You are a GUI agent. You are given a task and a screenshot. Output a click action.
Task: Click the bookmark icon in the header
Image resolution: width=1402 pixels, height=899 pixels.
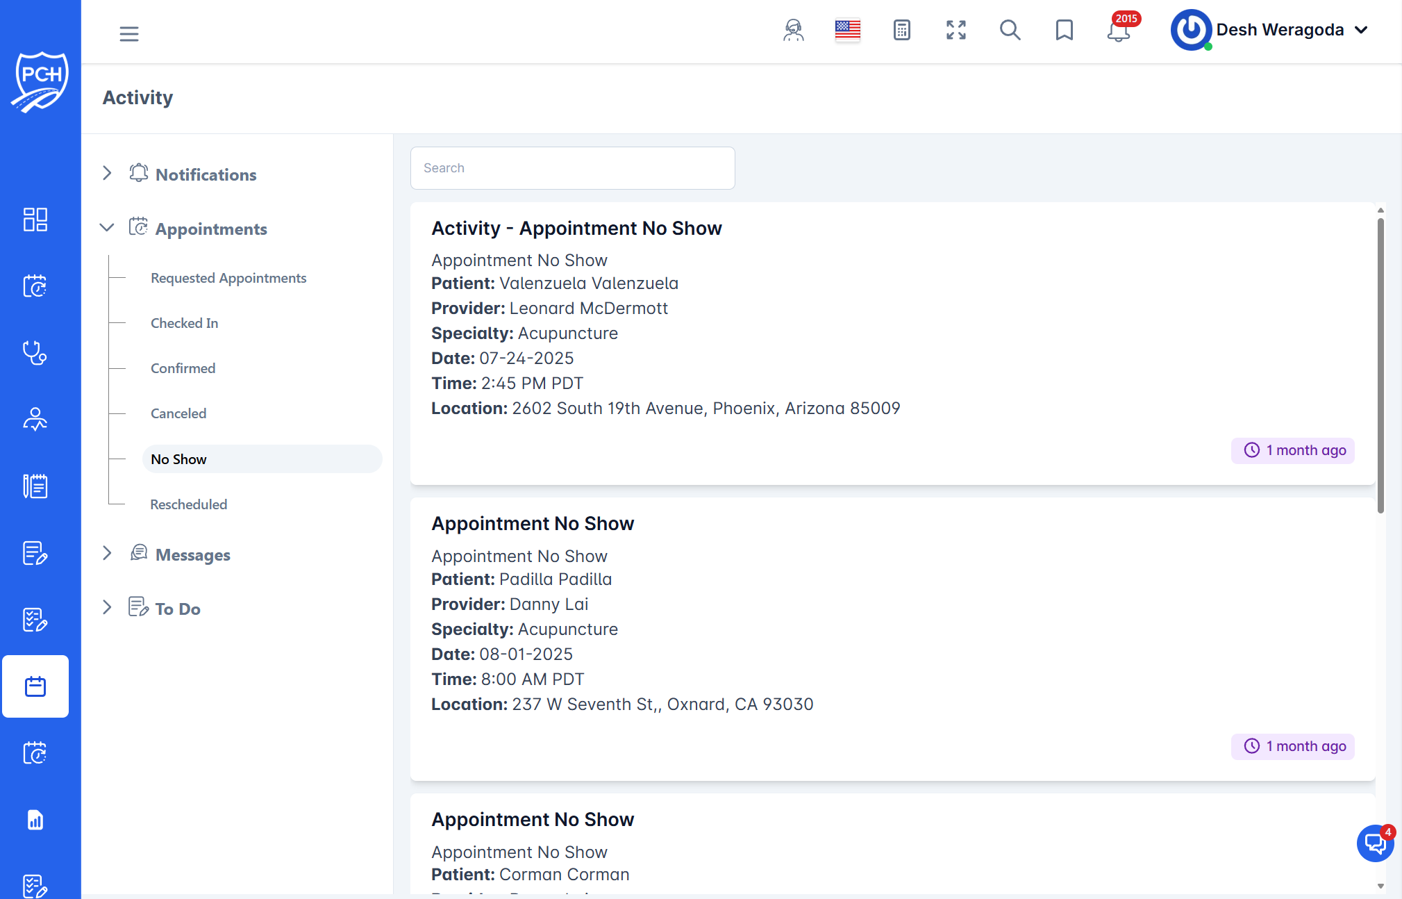[x=1063, y=30]
